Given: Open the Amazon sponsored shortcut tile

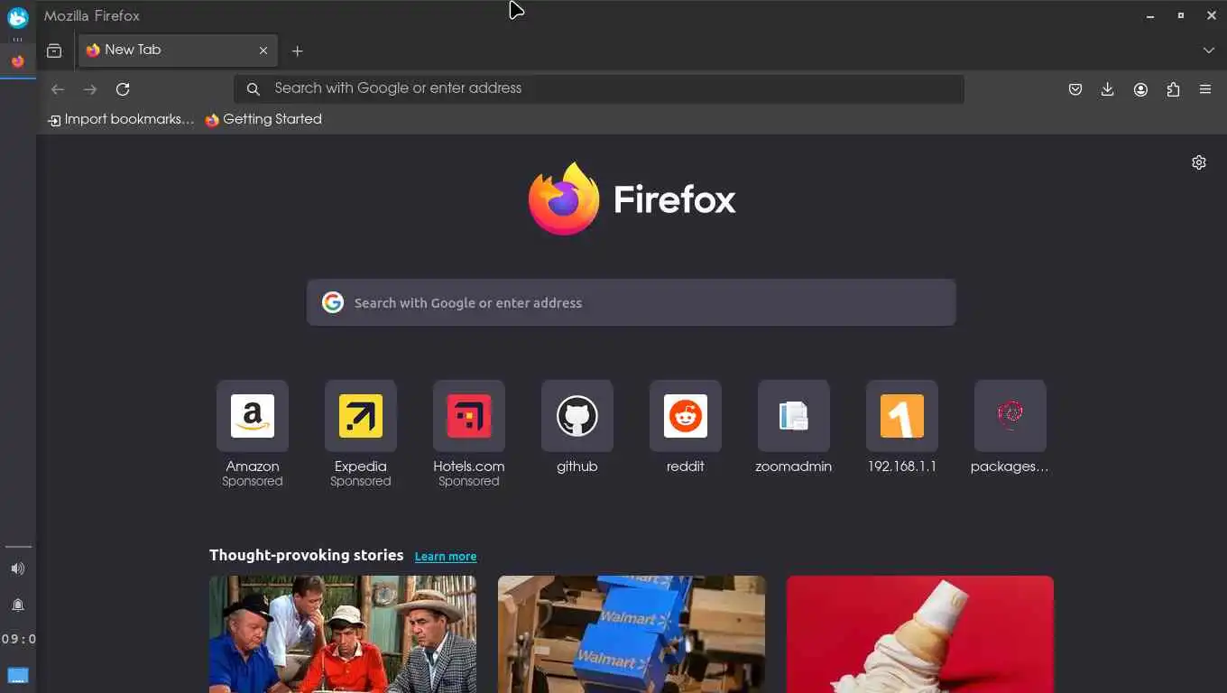Looking at the screenshot, I should (253, 416).
